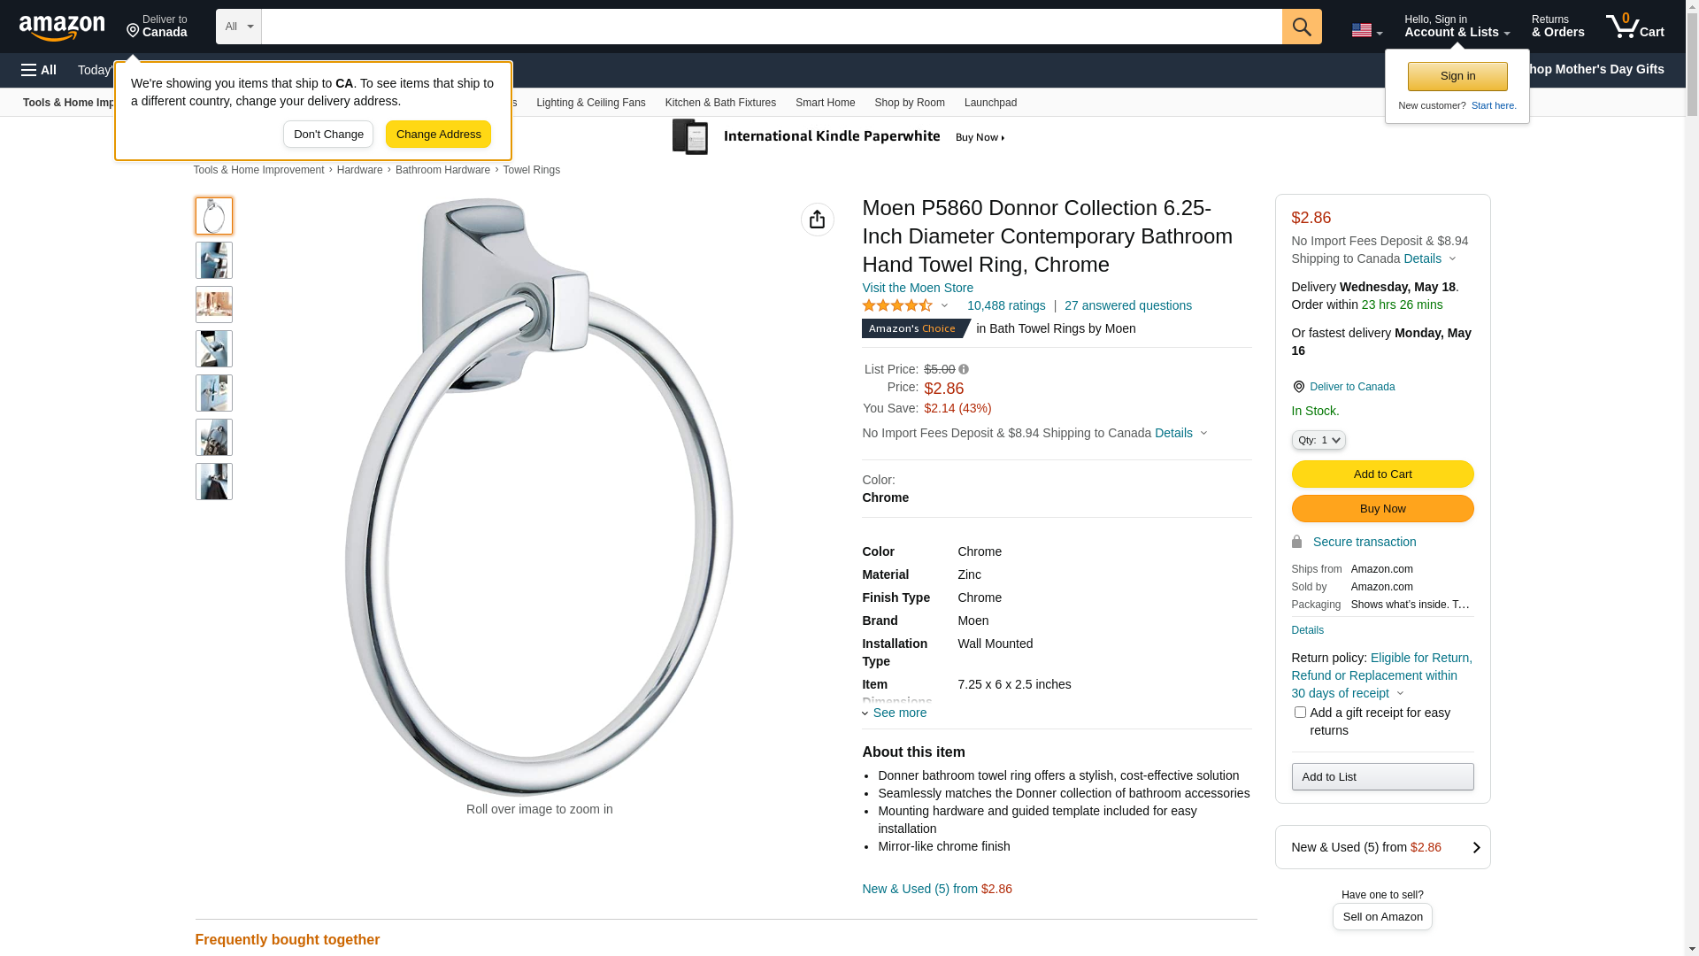Open search category All dropdown
The image size is (1699, 956).
(x=238, y=27)
